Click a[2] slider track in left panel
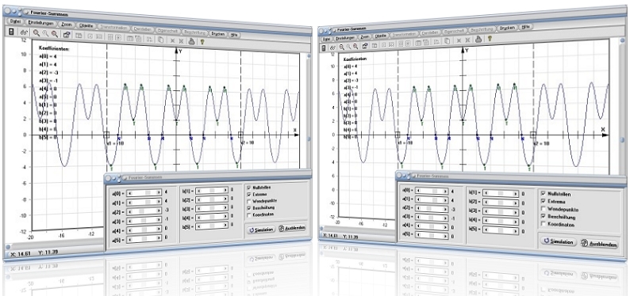Viewport: 630px width, 296px height. (144, 211)
